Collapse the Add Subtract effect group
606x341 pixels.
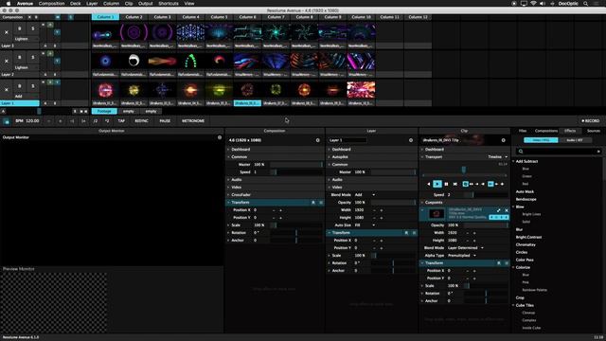513,161
